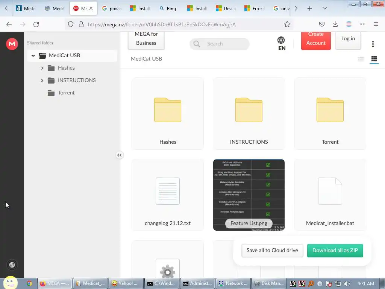Switch to list view

[x=361, y=59]
